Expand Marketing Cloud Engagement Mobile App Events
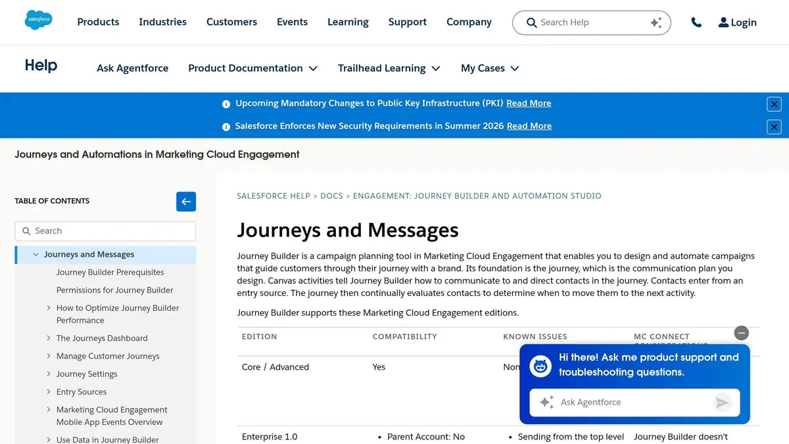This screenshot has height=444, width=789. [49, 409]
